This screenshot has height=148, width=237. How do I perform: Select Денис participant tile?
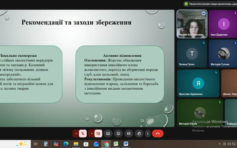pyautogui.click(x=229, y=83)
